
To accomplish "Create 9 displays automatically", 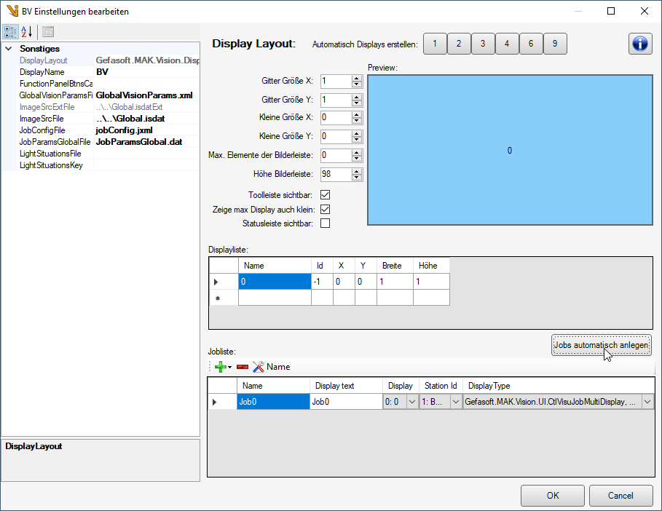I will click(x=555, y=44).
